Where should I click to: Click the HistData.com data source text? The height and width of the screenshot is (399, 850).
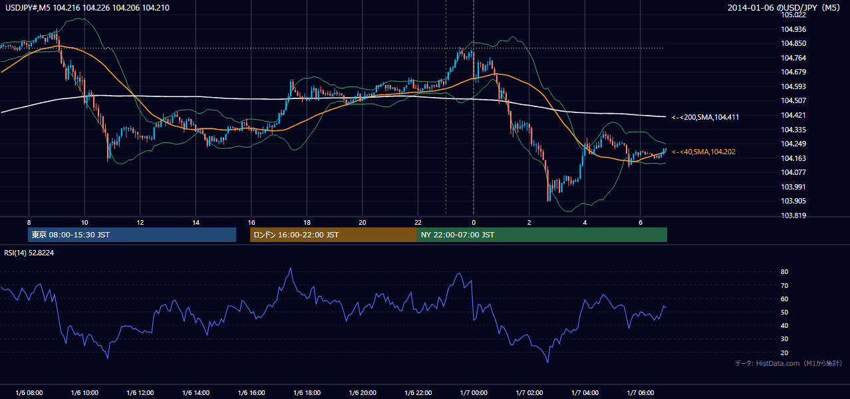point(789,363)
